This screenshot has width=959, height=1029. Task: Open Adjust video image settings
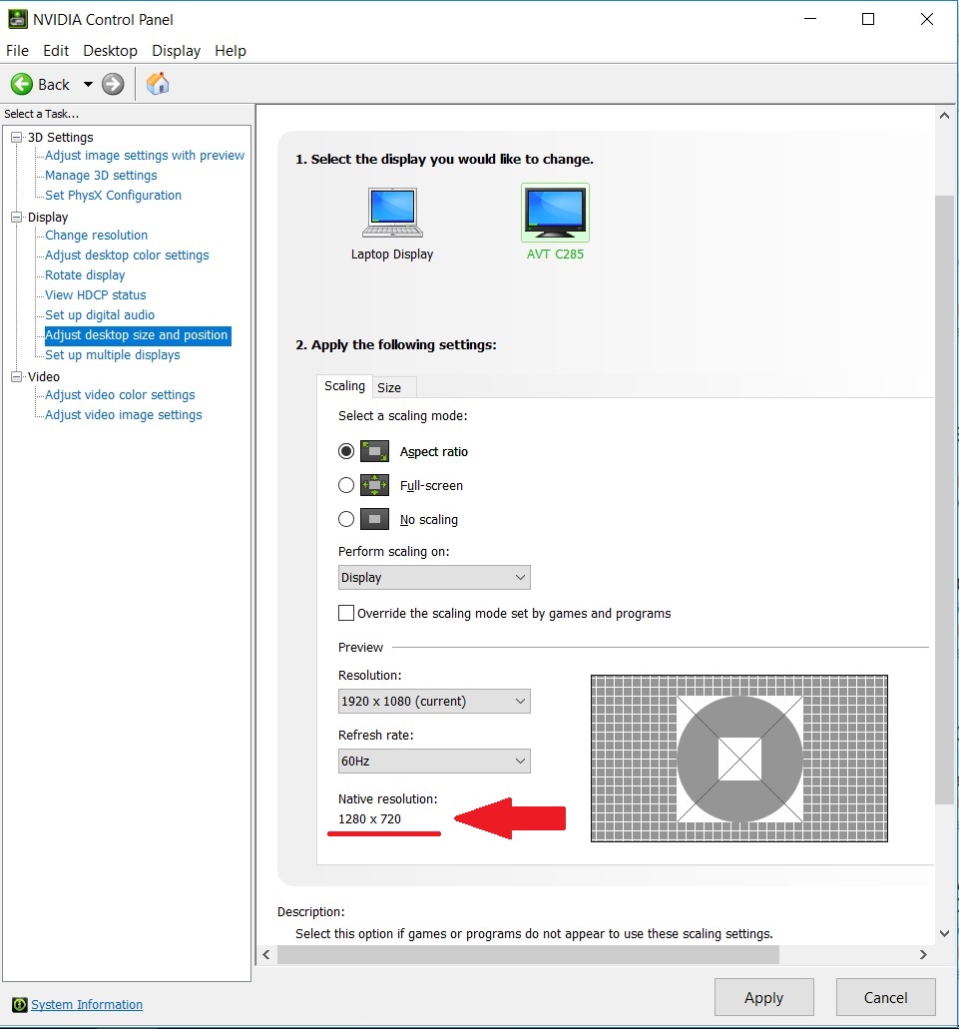tap(124, 415)
